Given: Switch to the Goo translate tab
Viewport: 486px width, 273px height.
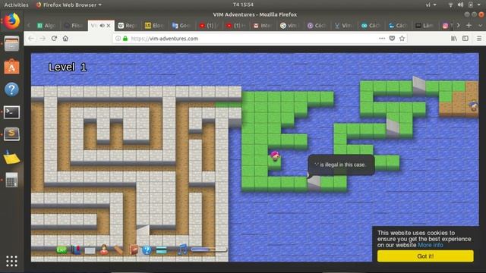Looking at the screenshot, I should [x=181, y=26].
